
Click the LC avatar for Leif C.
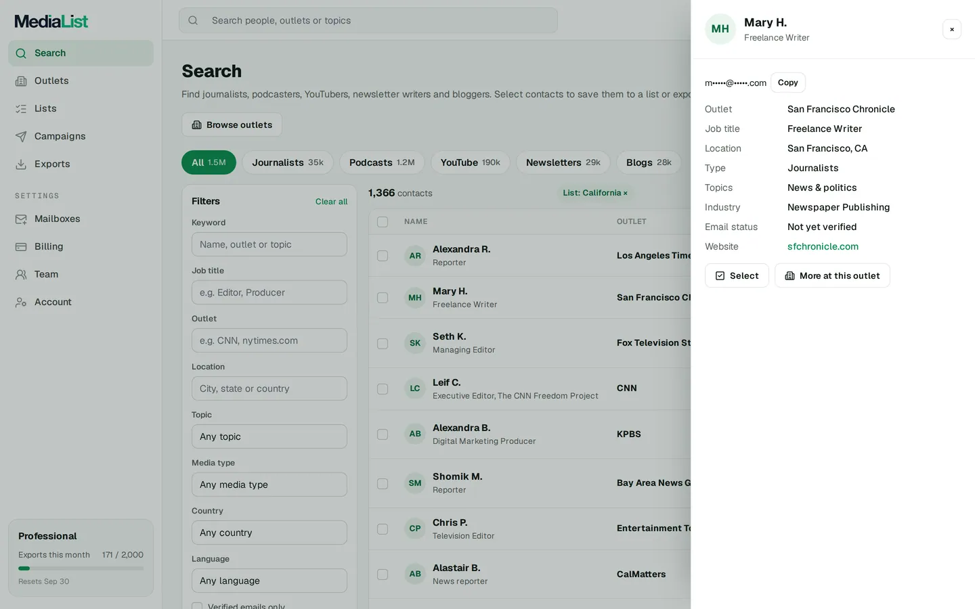415,388
